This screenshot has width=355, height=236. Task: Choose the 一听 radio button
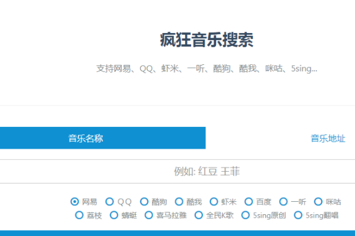point(284,202)
